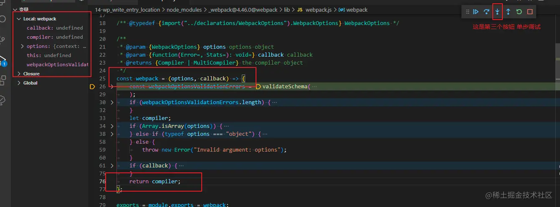The image size is (560, 207).
Task: Click line number 25 in the gutter
Action: pyautogui.click(x=102, y=79)
